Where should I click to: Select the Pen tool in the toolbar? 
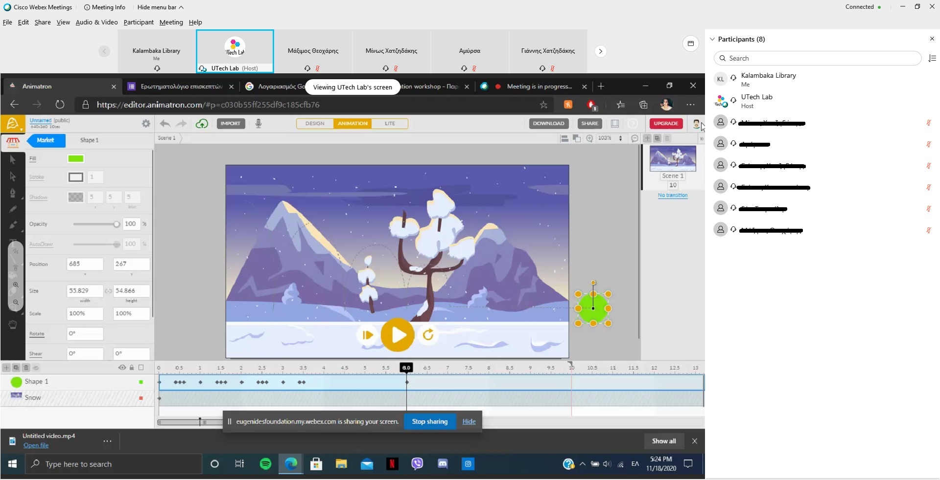point(13,193)
